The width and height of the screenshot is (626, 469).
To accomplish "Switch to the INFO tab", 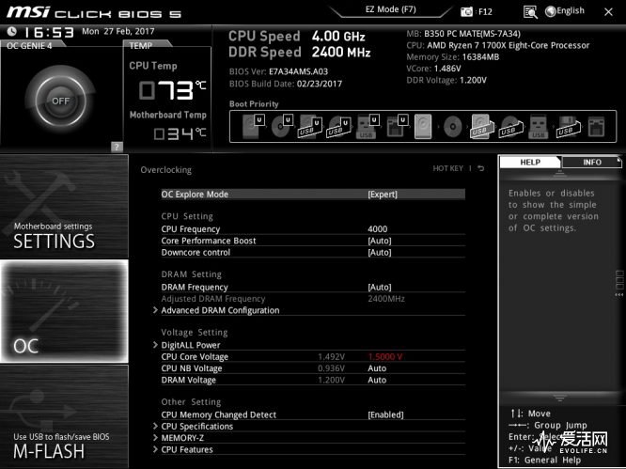I will coord(591,162).
